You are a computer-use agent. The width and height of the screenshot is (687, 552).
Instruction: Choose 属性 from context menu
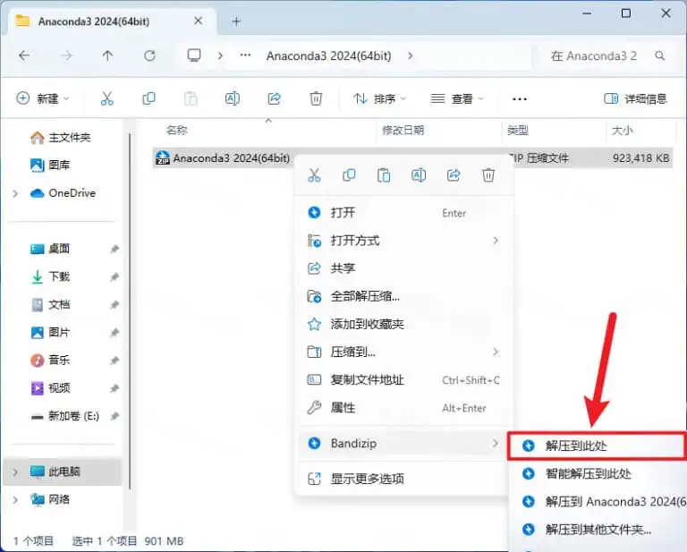(x=404, y=408)
